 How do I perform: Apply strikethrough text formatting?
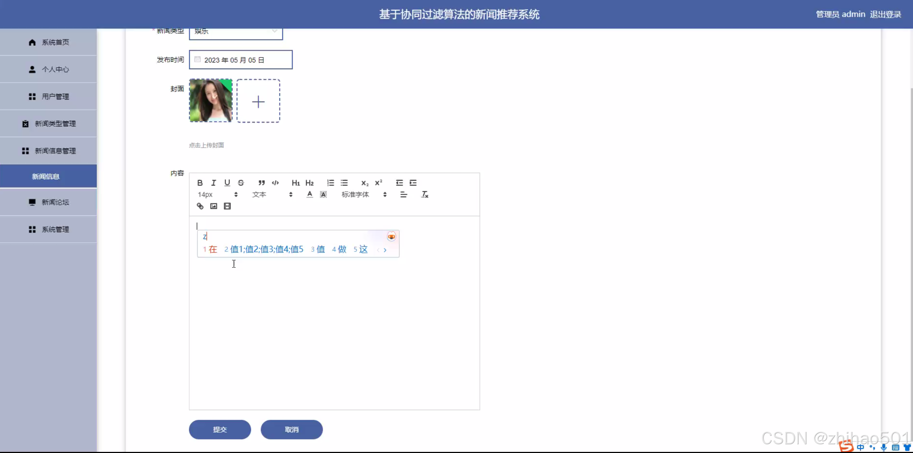tap(241, 183)
